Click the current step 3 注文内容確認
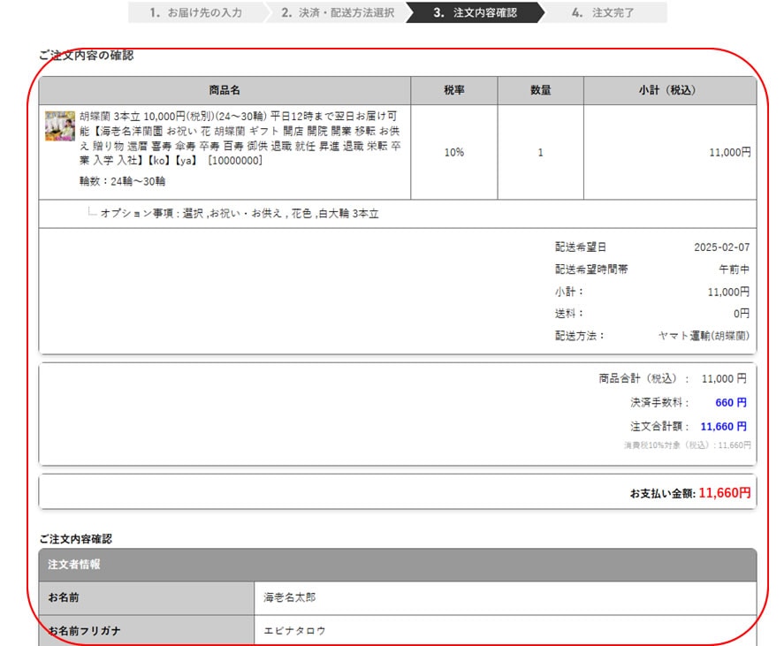 475,13
